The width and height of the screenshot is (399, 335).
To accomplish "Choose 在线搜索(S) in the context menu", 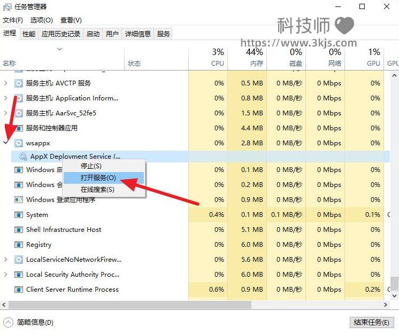I will 104,190.
